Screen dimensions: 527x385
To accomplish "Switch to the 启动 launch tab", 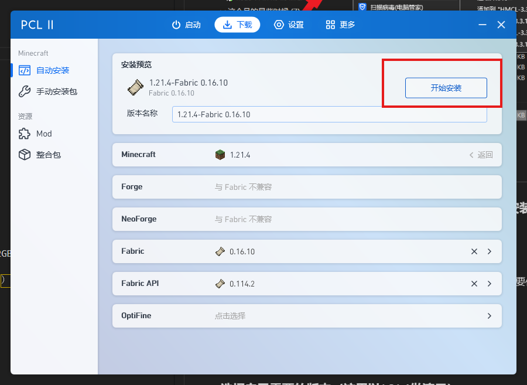I will (186, 25).
